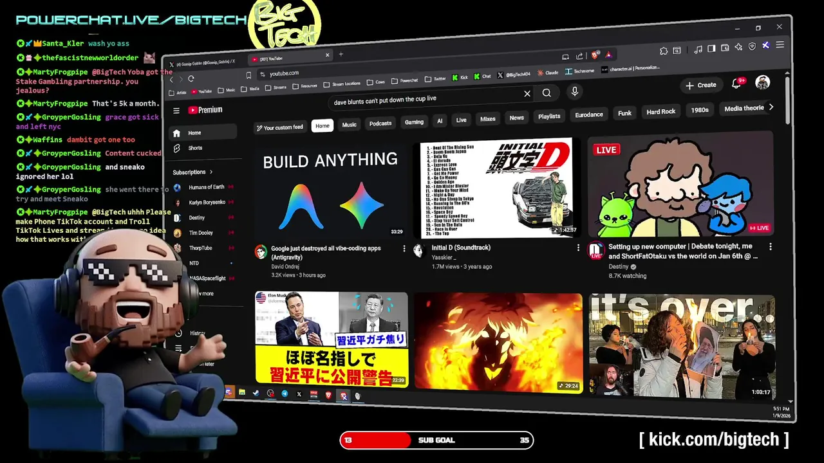Reload the page in the browser

191,78
